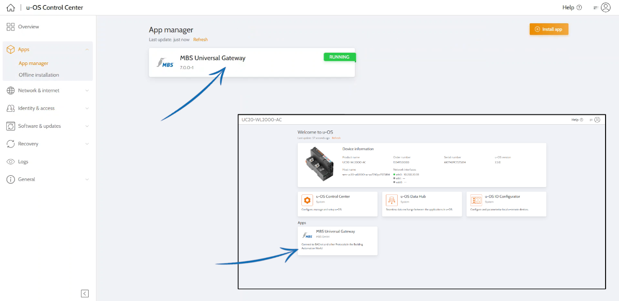619x301 pixels.
Task: Click the u-OS Data Hub icon in inset
Action: pos(392,200)
